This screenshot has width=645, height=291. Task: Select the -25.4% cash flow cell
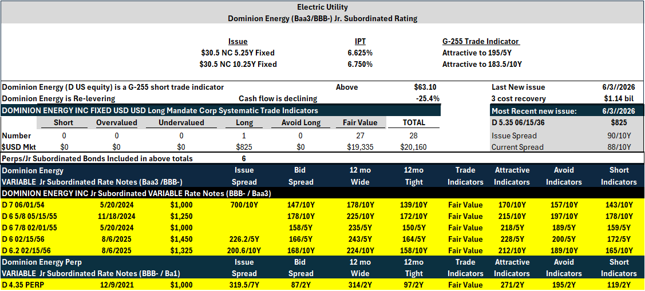tap(428, 99)
